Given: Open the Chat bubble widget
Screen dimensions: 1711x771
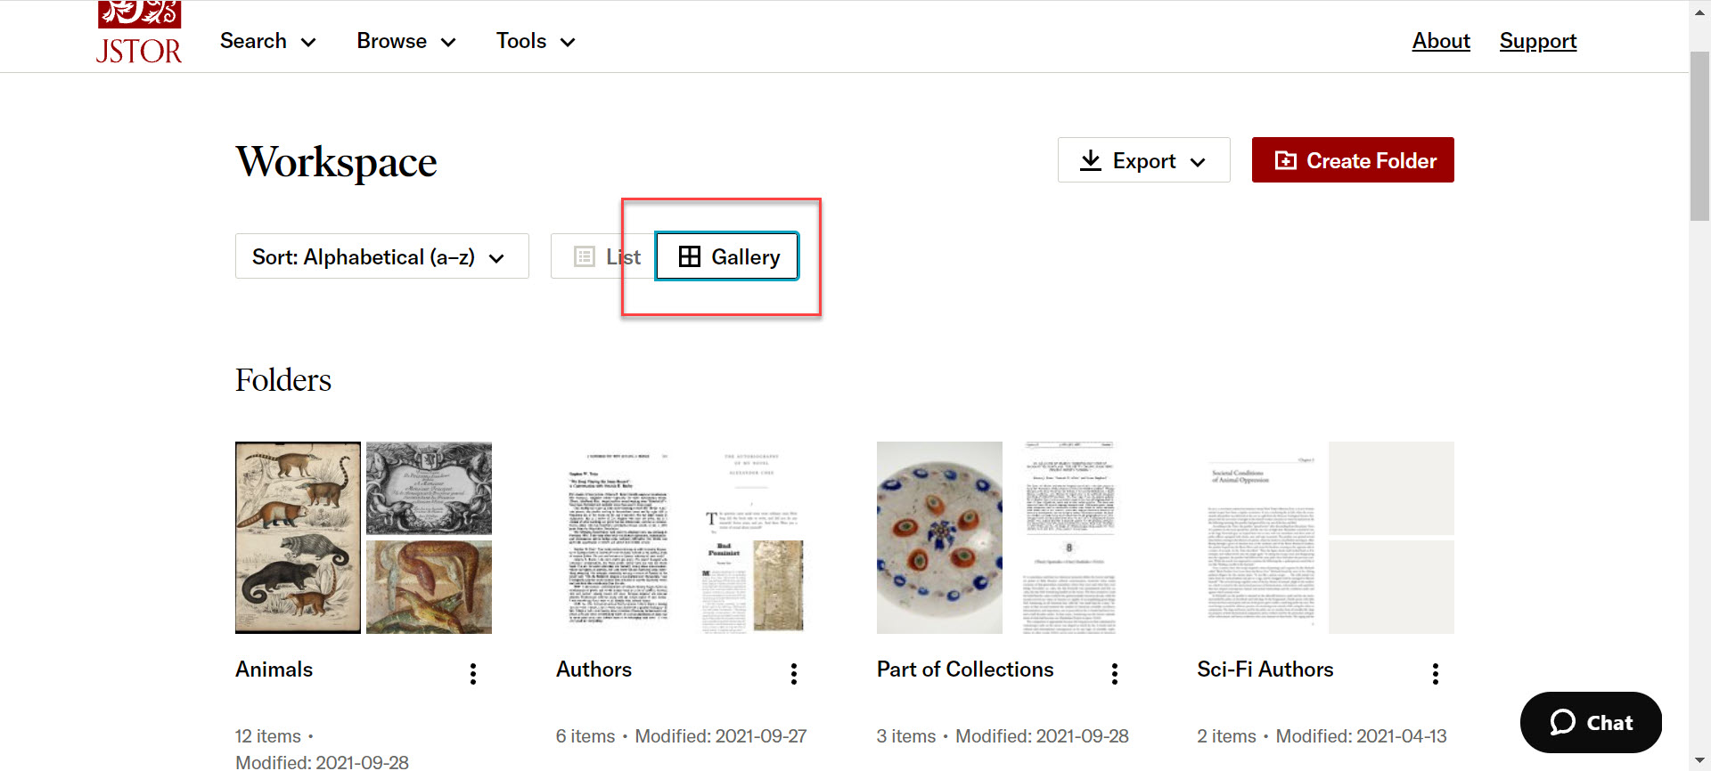Looking at the screenshot, I should (x=1591, y=722).
